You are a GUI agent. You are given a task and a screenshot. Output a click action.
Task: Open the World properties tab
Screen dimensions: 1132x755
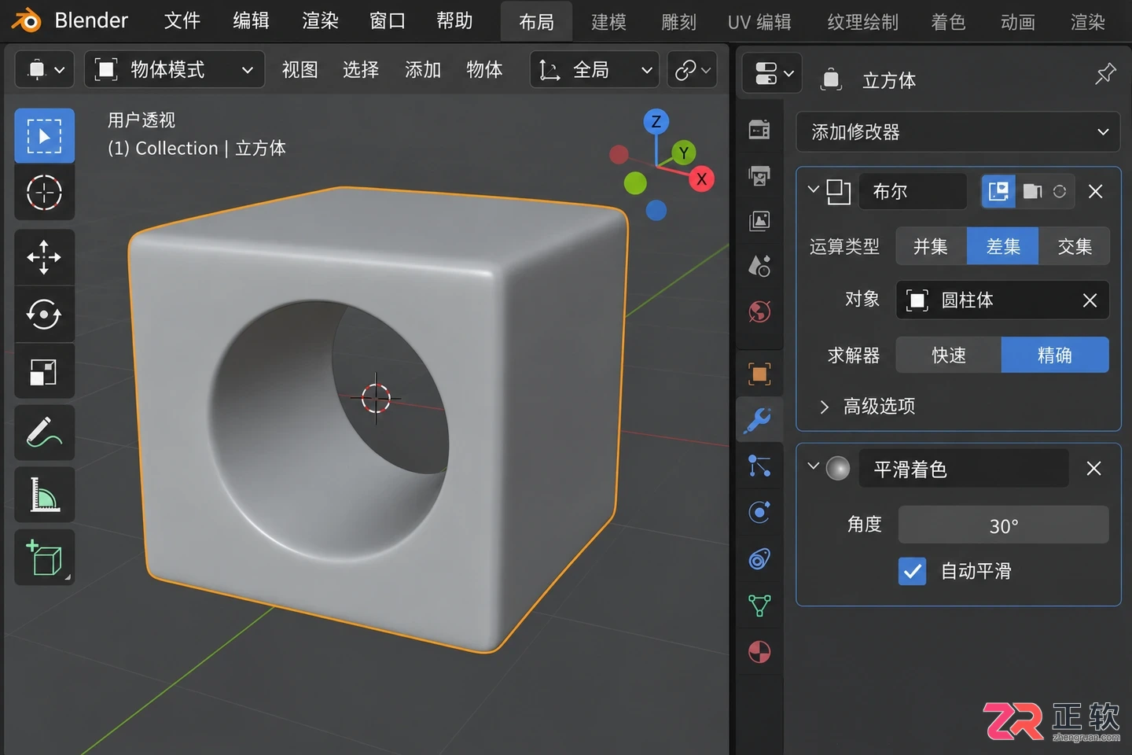(759, 312)
